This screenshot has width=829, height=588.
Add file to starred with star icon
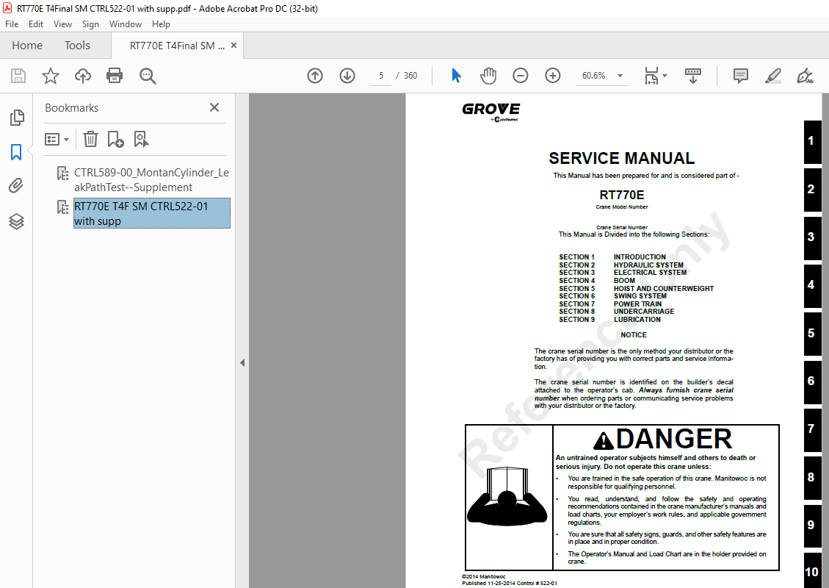(x=50, y=76)
